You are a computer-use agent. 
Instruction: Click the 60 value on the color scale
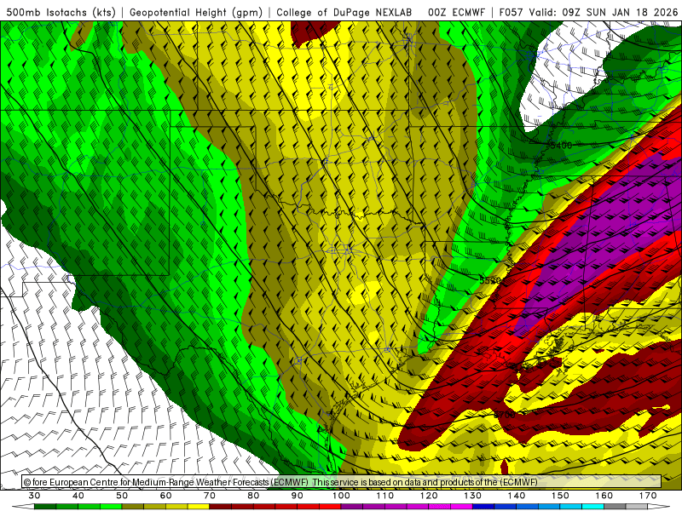click(165, 496)
